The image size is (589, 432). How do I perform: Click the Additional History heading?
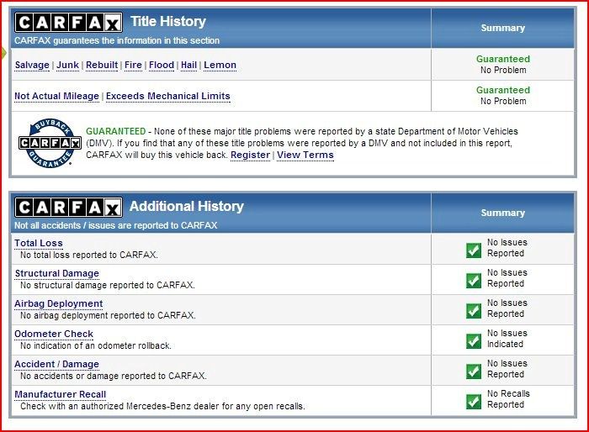click(187, 206)
